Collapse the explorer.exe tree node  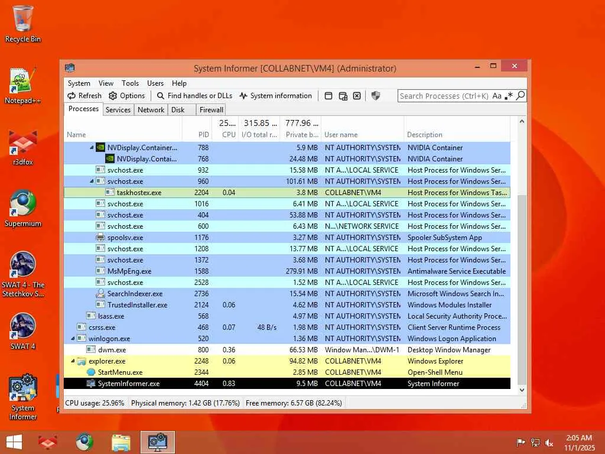(73, 361)
